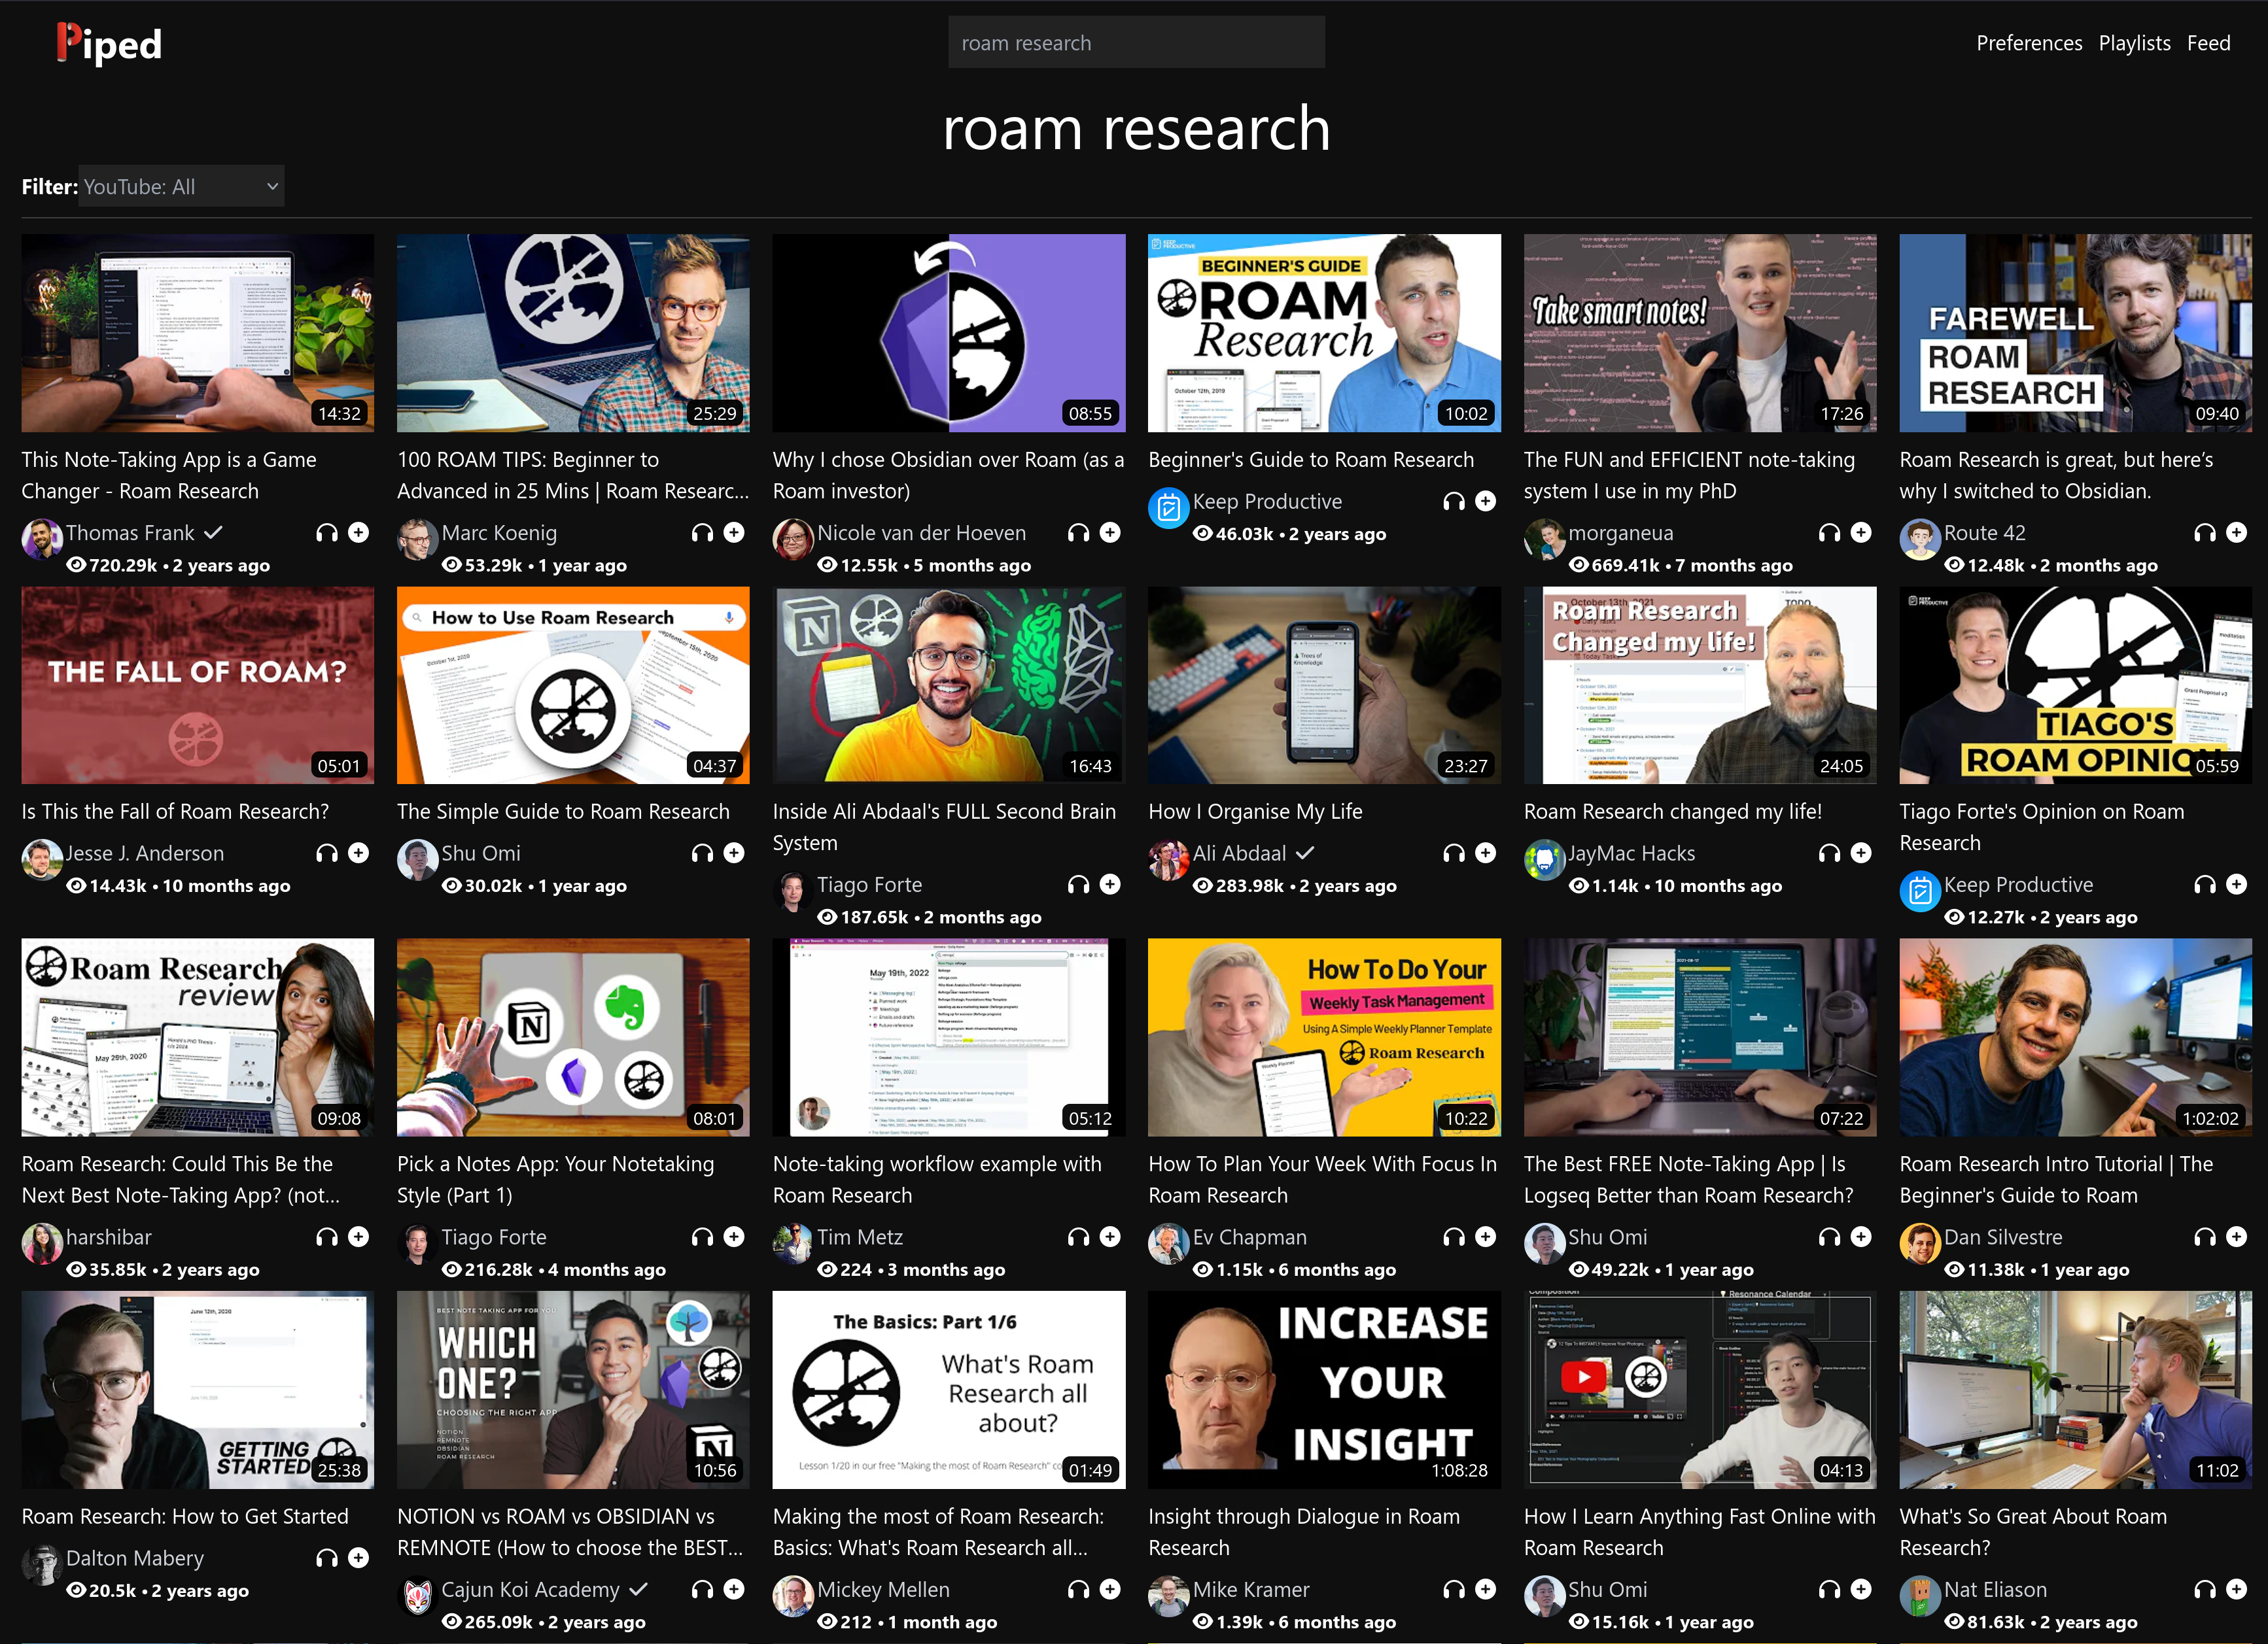Open Preferences page
This screenshot has height=1644, width=2268.
pos(2029,43)
